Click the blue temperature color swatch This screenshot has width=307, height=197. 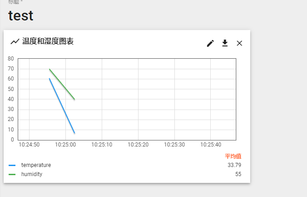[12, 165]
